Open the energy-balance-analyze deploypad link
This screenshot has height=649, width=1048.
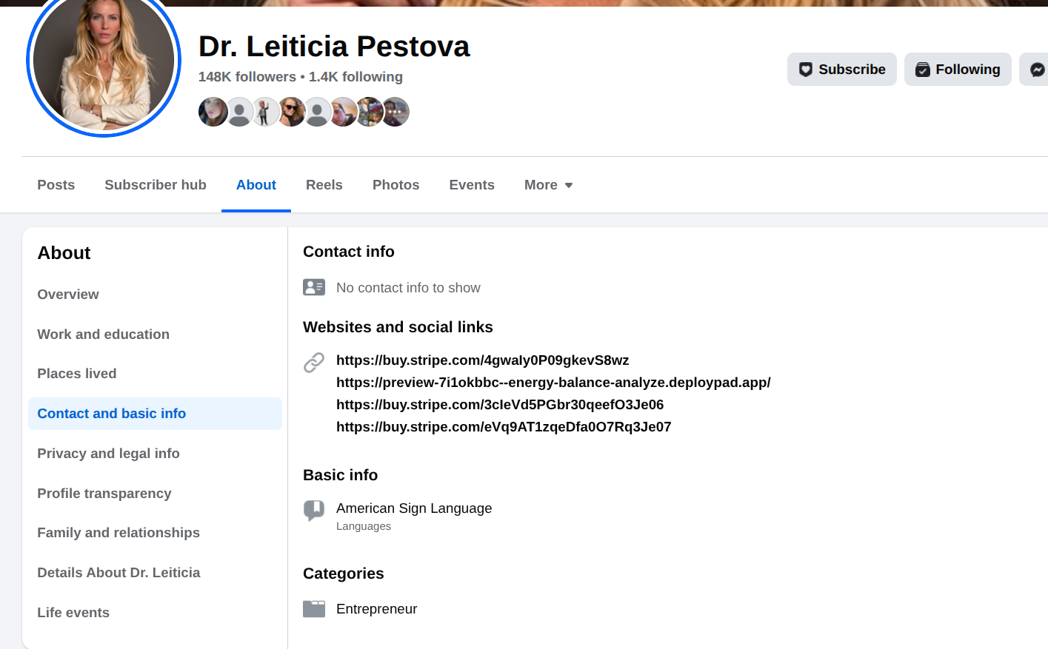(x=553, y=383)
